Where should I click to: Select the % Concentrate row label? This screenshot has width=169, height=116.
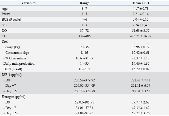(14, 58)
